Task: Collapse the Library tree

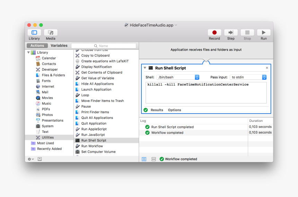Action: click(x=28, y=52)
